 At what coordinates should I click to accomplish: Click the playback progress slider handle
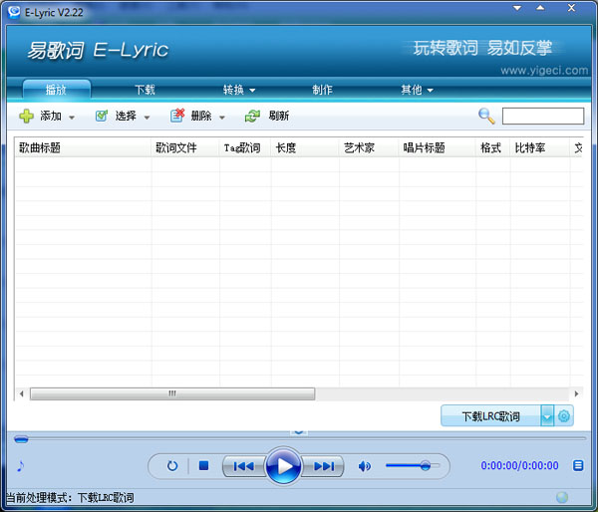point(21,439)
